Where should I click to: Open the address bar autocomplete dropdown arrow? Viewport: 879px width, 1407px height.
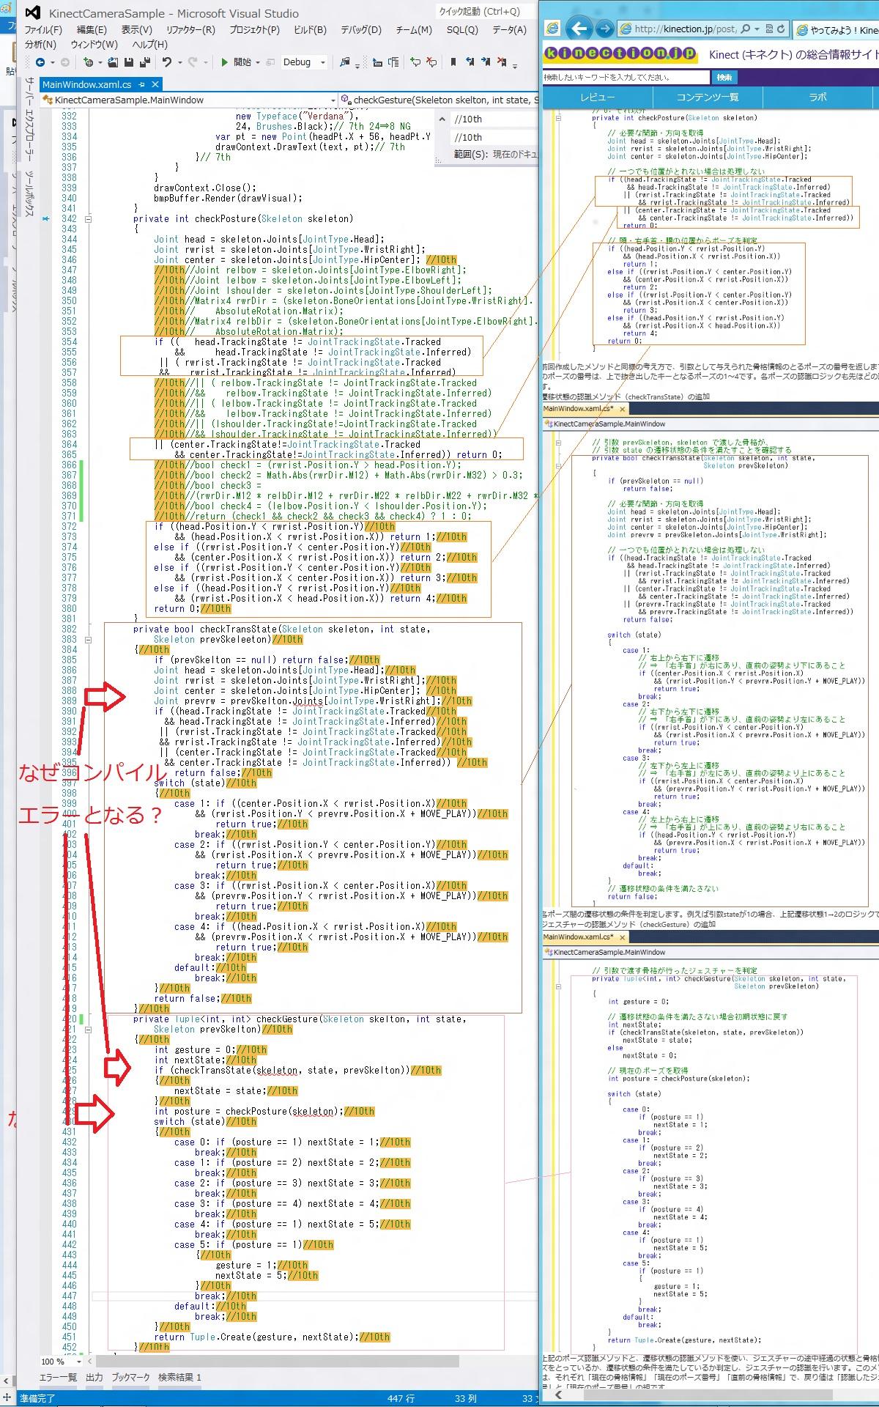757,29
